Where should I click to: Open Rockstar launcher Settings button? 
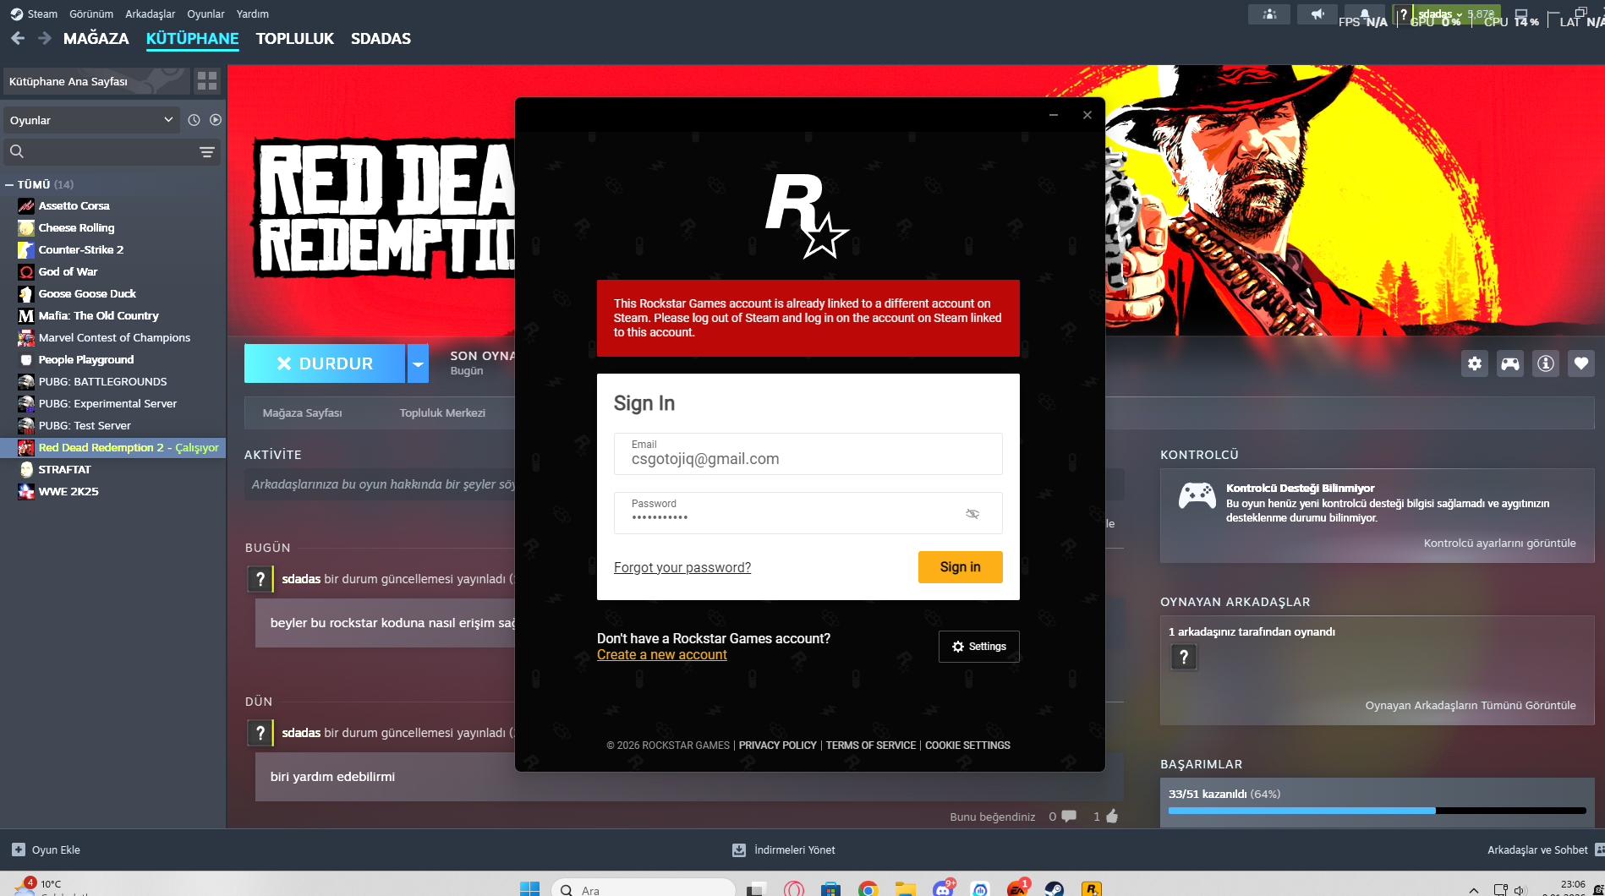(979, 647)
